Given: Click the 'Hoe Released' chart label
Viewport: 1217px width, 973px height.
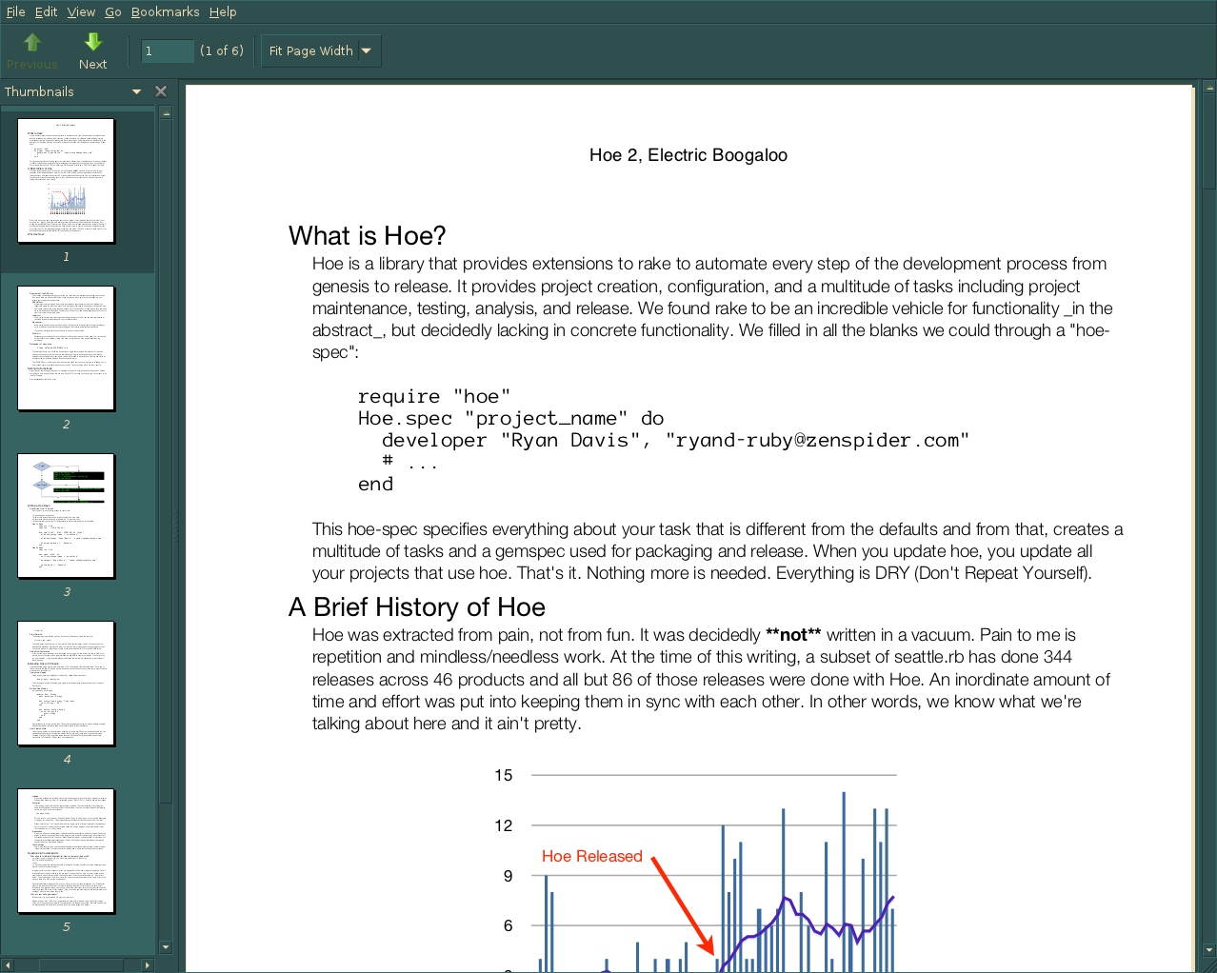Looking at the screenshot, I should 592,856.
